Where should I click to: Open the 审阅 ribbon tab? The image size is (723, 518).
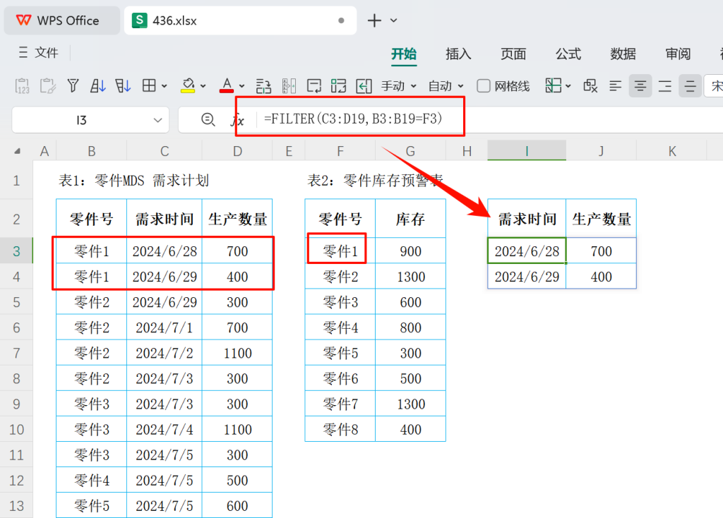678,54
